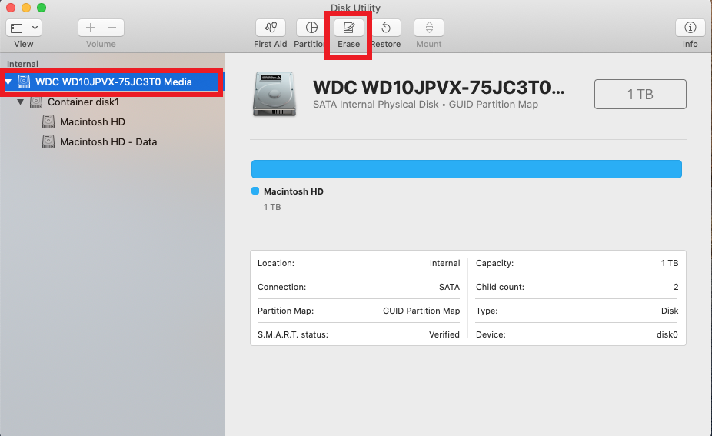712x436 pixels.
Task: Open the First Aid tool
Action: point(270,28)
